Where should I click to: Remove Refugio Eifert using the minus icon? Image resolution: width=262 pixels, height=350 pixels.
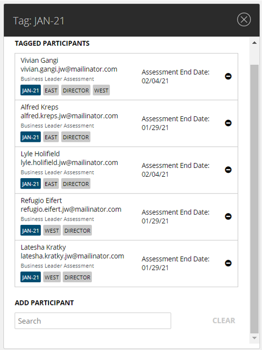[228, 216]
